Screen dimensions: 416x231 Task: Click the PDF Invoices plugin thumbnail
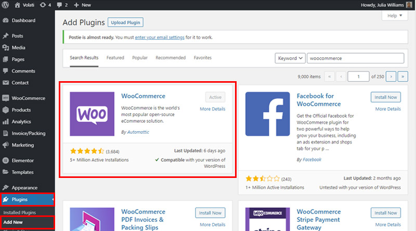tap(92, 220)
